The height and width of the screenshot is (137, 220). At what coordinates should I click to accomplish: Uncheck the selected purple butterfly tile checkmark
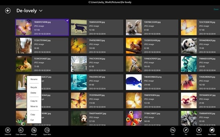pyautogui.click(x=67, y=21)
